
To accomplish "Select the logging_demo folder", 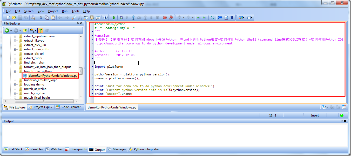I will click(x=34, y=84).
